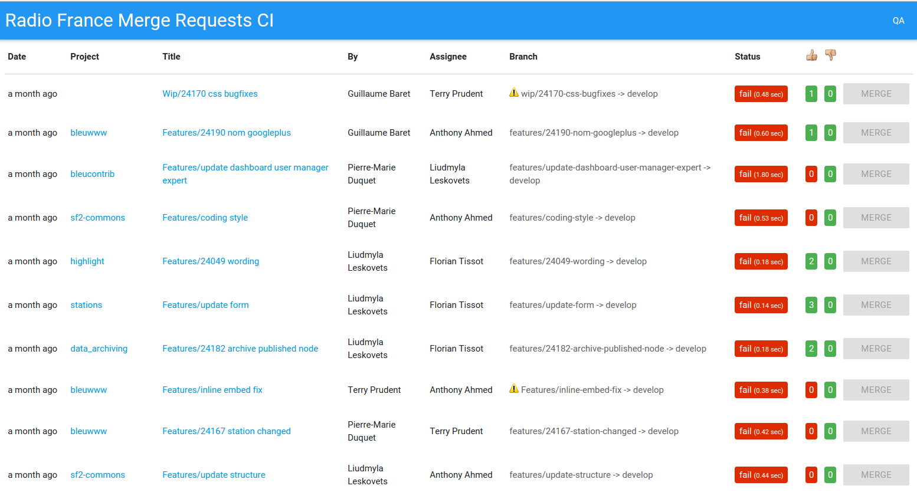Screen dimensions: 917x502
Task: Click the Status column header
Action: click(x=748, y=57)
